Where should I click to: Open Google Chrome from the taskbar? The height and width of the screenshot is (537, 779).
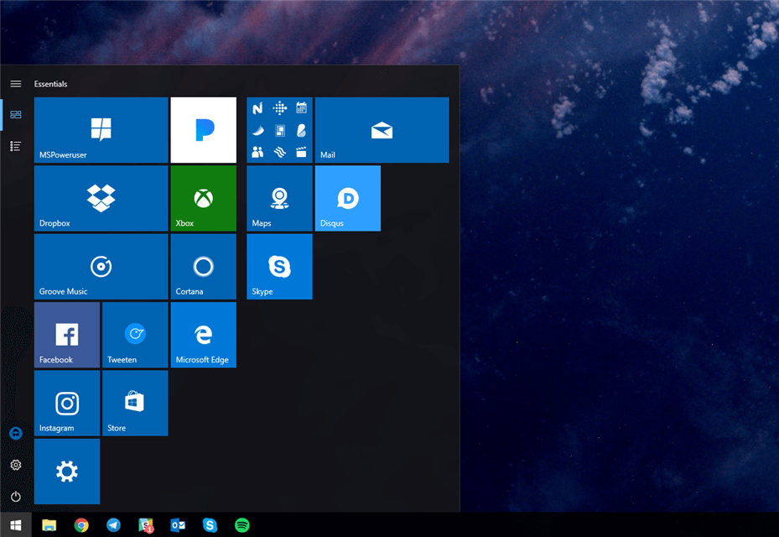81,526
